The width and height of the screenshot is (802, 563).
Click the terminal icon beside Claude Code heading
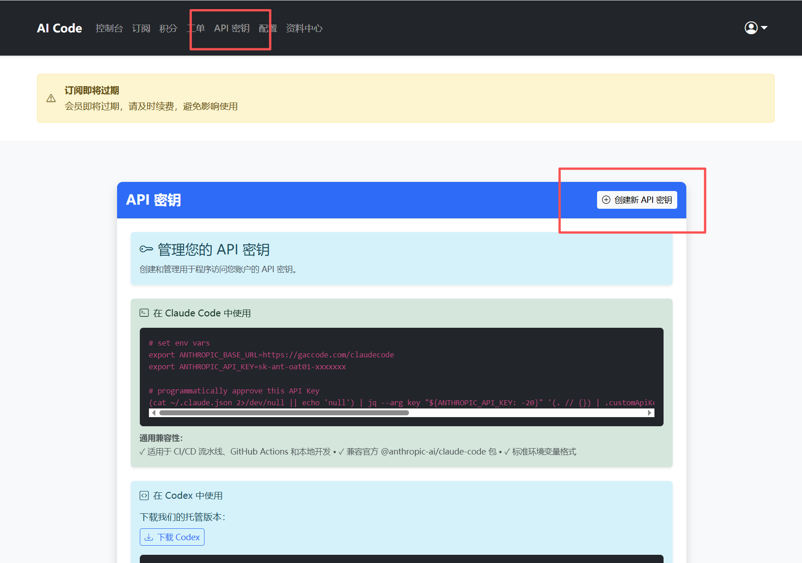coord(144,313)
